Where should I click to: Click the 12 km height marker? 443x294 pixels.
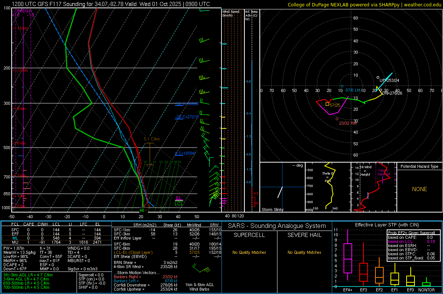tap(22, 70)
